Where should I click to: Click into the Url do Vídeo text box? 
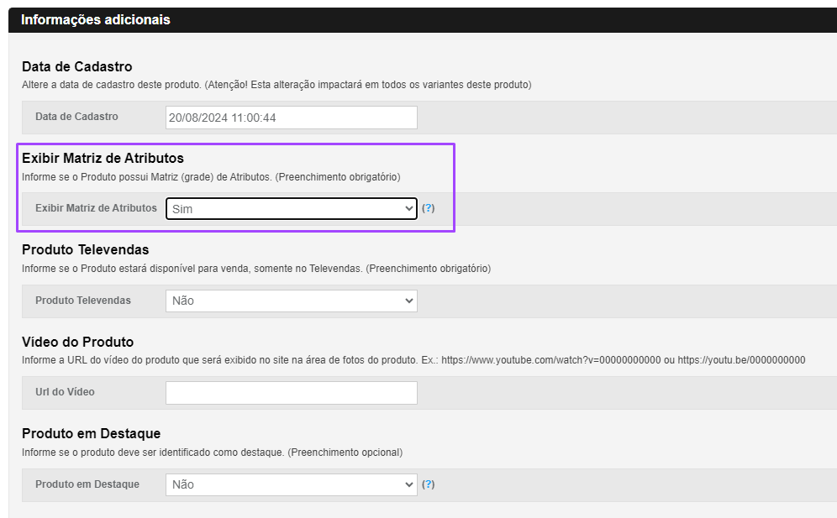[x=292, y=393]
